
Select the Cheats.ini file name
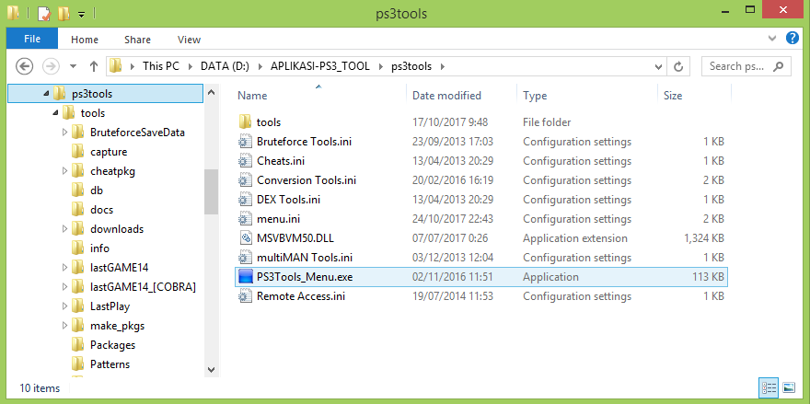pyautogui.click(x=281, y=161)
